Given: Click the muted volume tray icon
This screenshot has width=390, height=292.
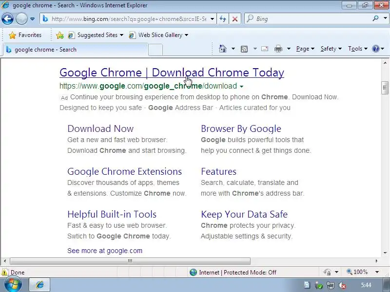Looking at the screenshot, I should [x=342, y=286].
